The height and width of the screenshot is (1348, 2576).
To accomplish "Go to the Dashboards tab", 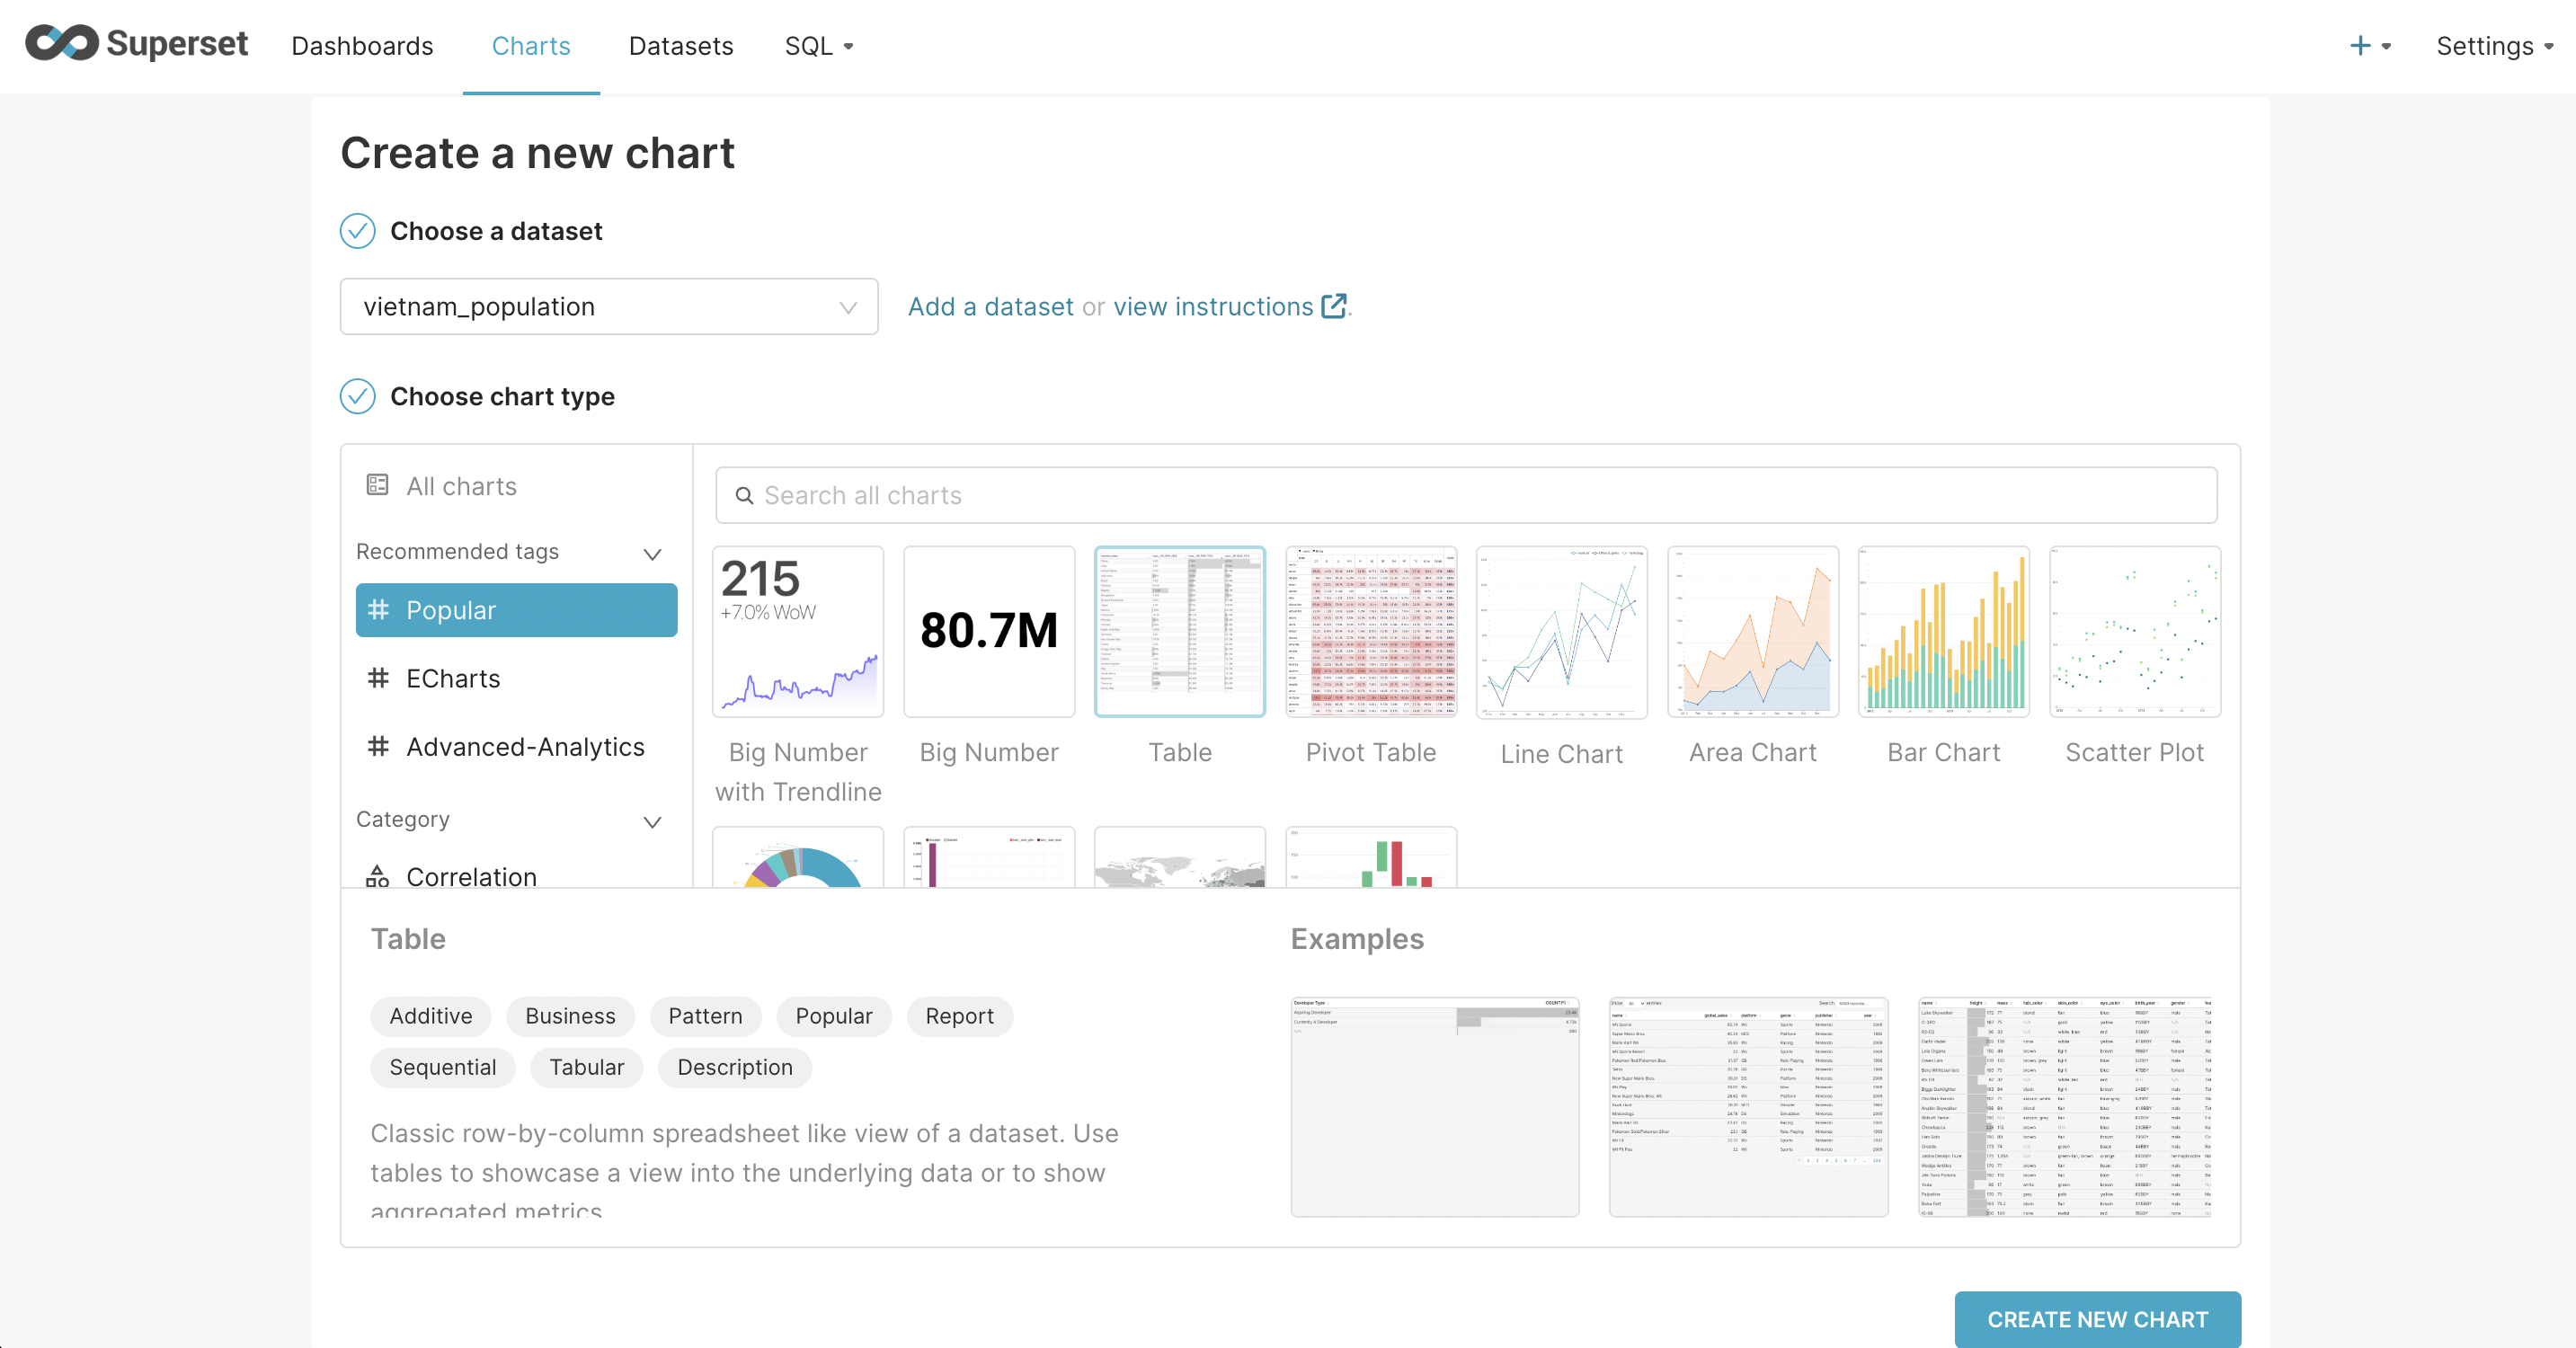I will tap(362, 46).
